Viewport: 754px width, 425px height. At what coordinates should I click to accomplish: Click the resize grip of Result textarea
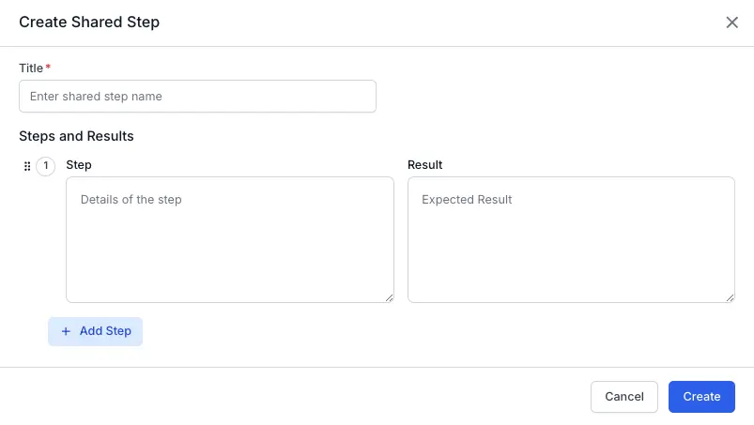[x=730, y=296]
